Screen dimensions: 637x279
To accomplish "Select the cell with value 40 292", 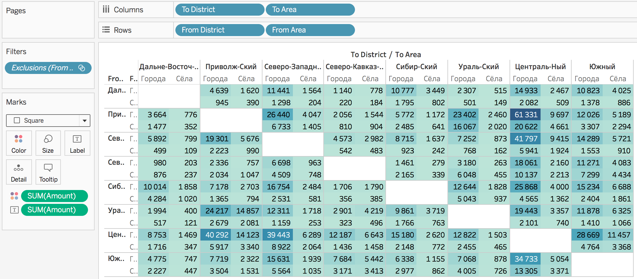I will point(216,235).
